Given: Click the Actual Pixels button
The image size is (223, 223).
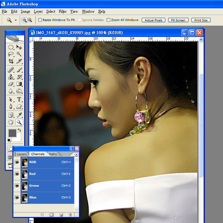Looking at the screenshot, I should click(x=154, y=20).
